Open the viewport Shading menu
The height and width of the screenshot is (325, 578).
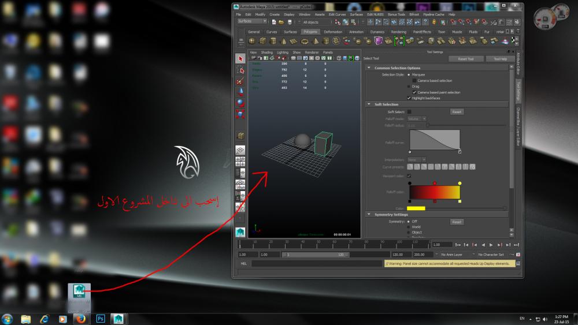pyautogui.click(x=267, y=53)
